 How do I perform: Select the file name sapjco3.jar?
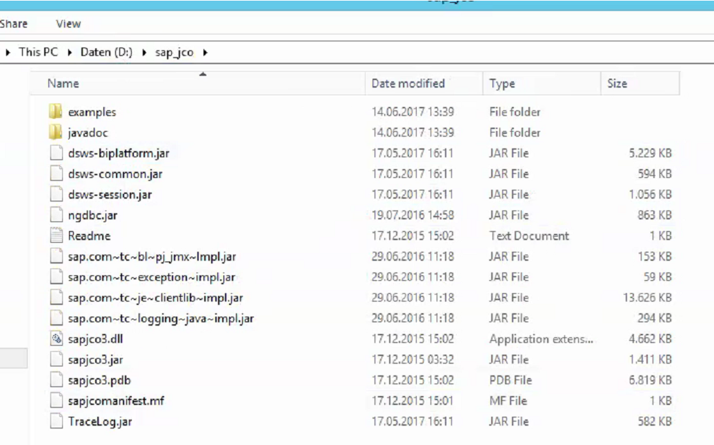click(96, 360)
